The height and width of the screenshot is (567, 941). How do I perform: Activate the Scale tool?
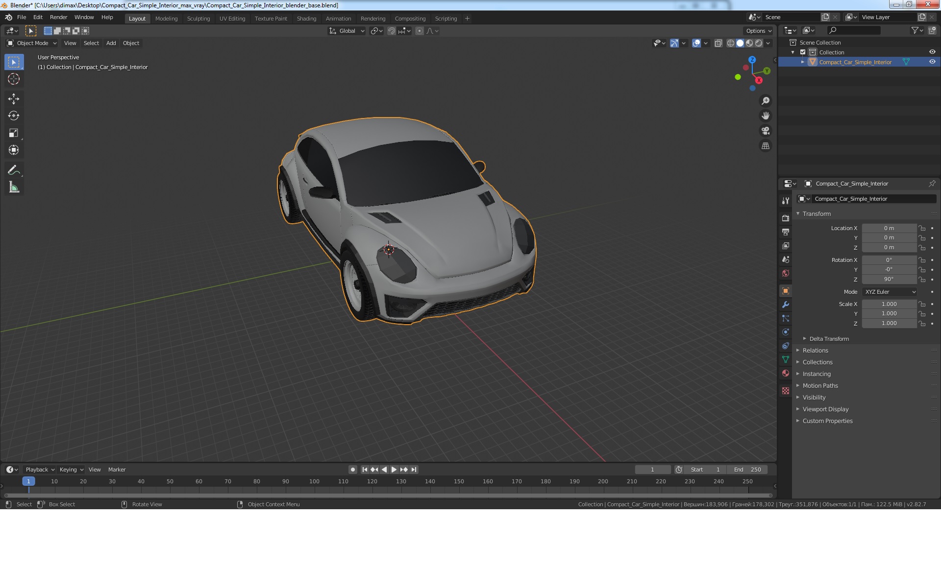pyautogui.click(x=14, y=133)
